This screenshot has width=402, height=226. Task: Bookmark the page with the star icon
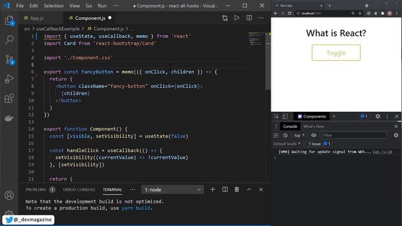360,13
